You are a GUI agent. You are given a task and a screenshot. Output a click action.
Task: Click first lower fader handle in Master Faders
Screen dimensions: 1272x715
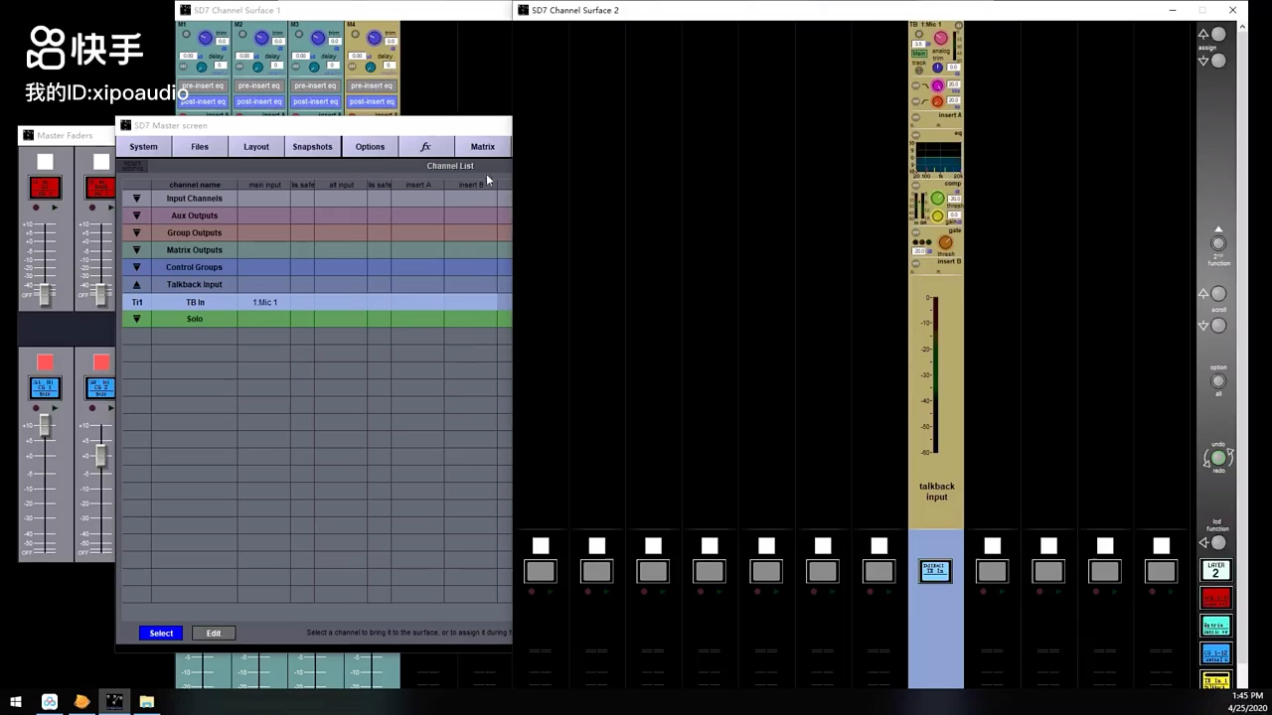[45, 425]
